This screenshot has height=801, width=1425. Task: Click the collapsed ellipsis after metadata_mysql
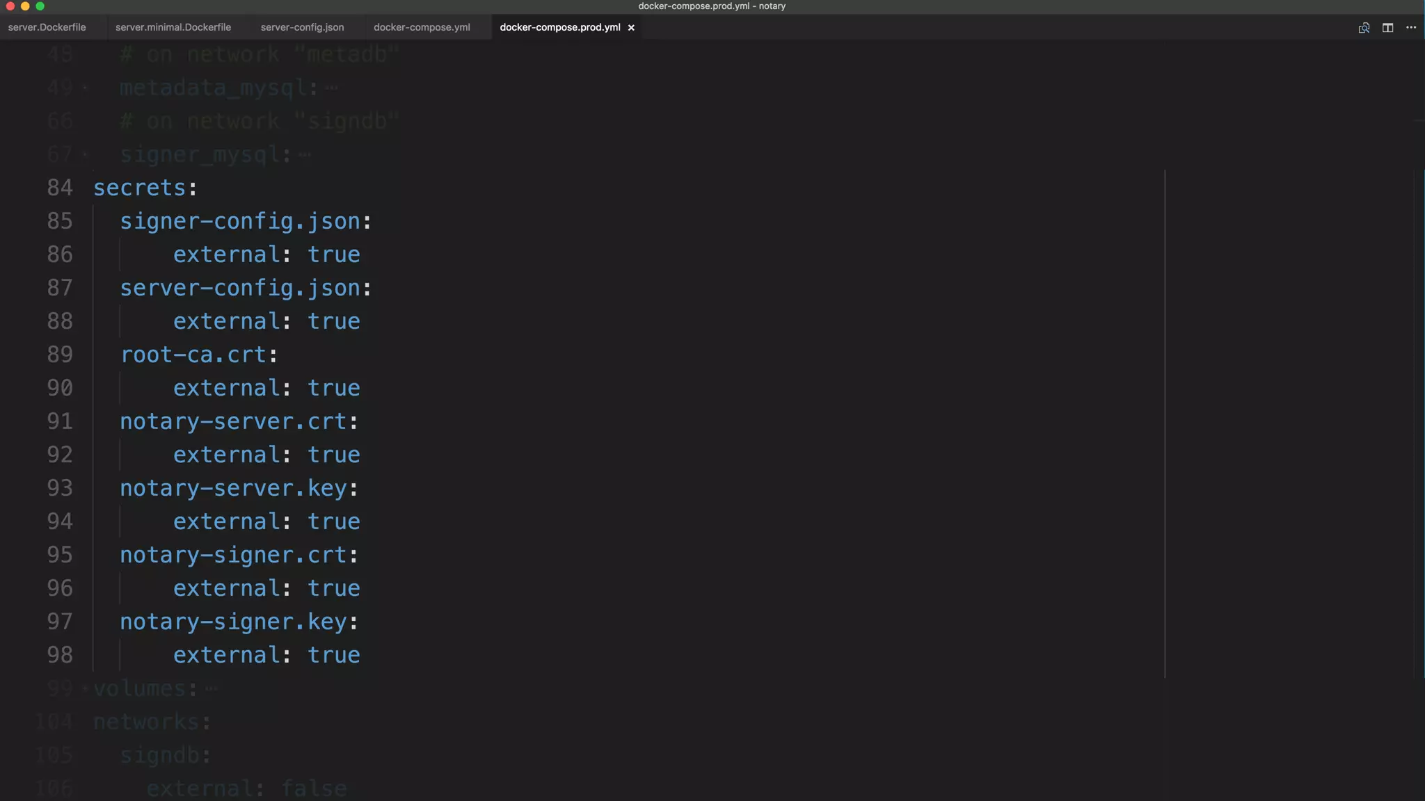click(331, 88)
